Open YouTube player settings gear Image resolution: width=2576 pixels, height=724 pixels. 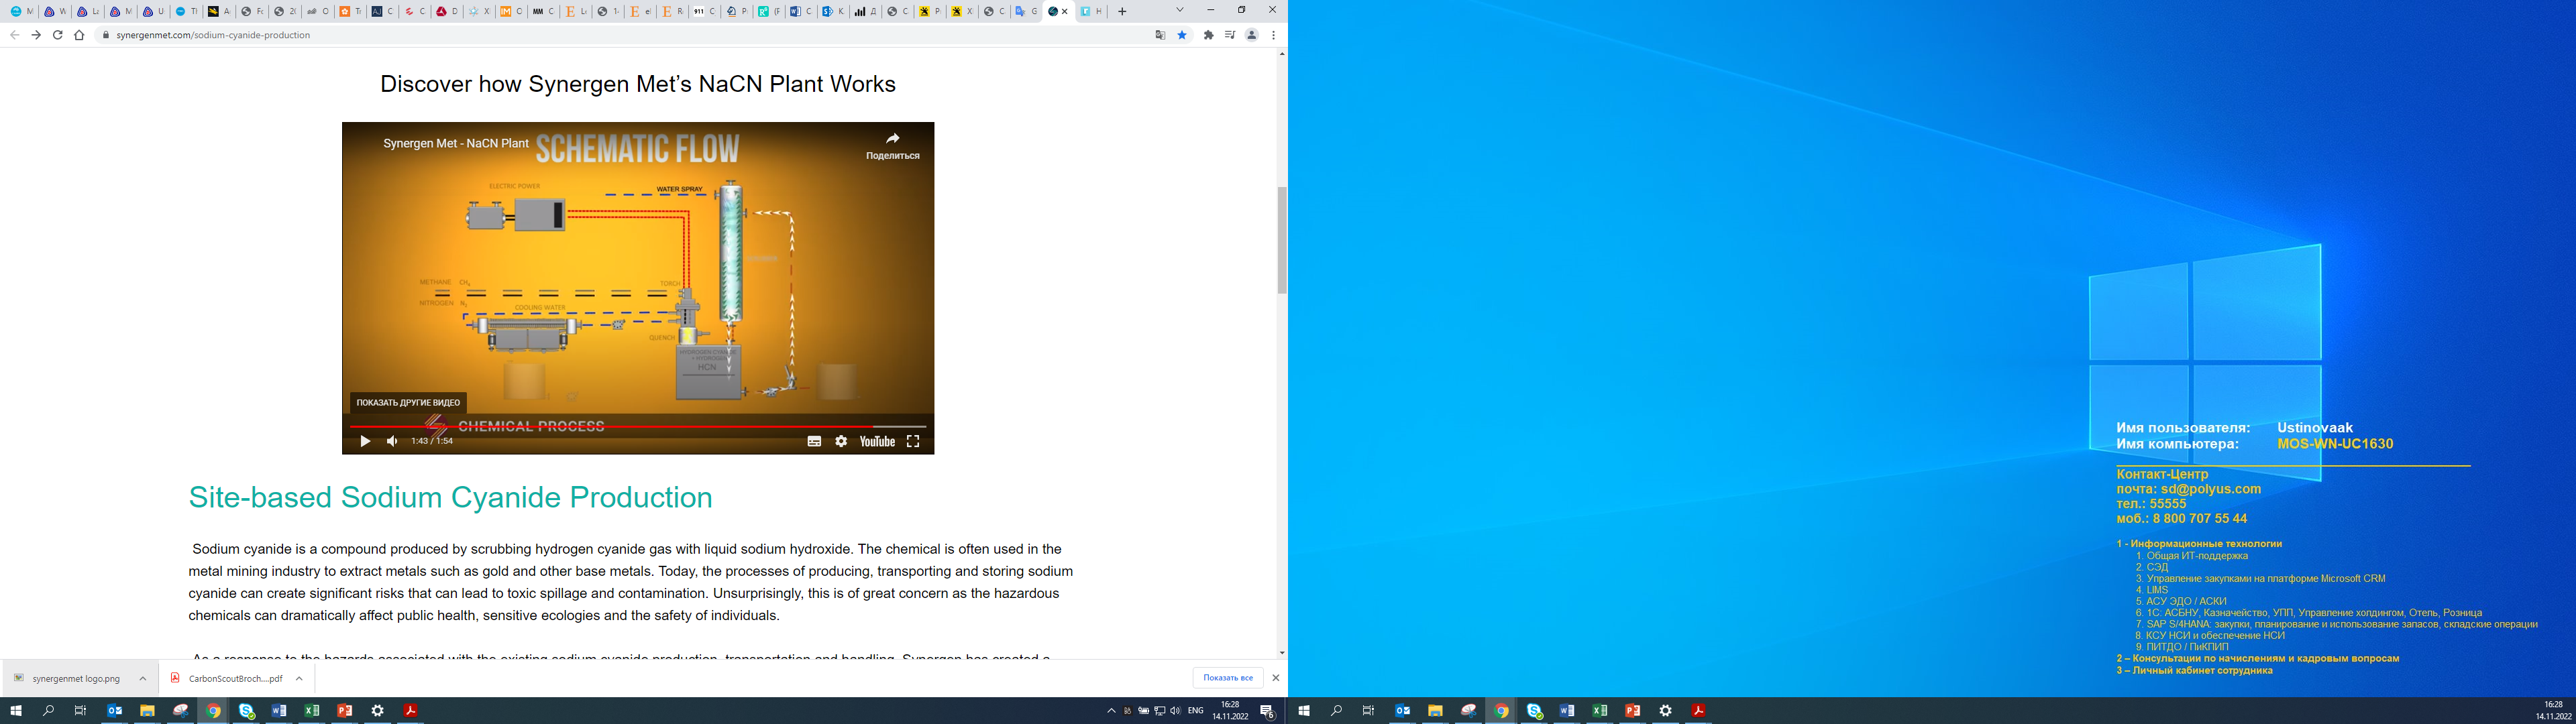(841, 441)
